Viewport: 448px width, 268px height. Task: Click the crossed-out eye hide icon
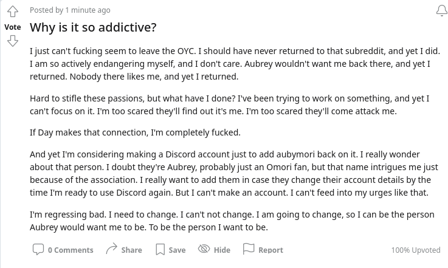pos(204,249)
